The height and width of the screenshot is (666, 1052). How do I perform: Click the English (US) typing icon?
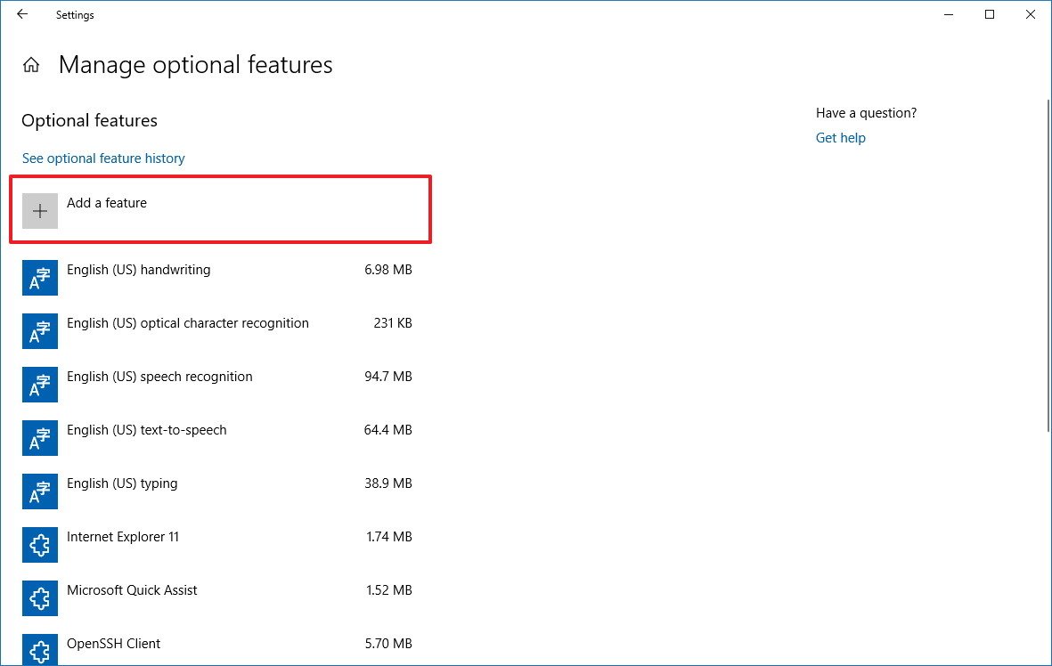point(40,491)
